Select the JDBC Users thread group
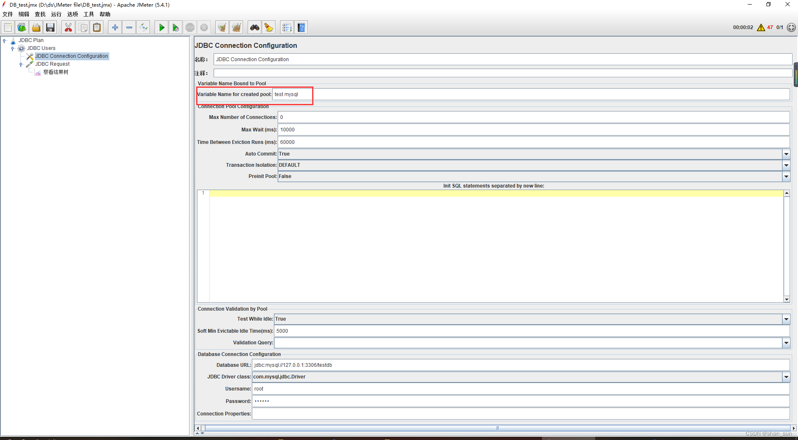This screenshot has height=440, width=798. pos(42,48)
